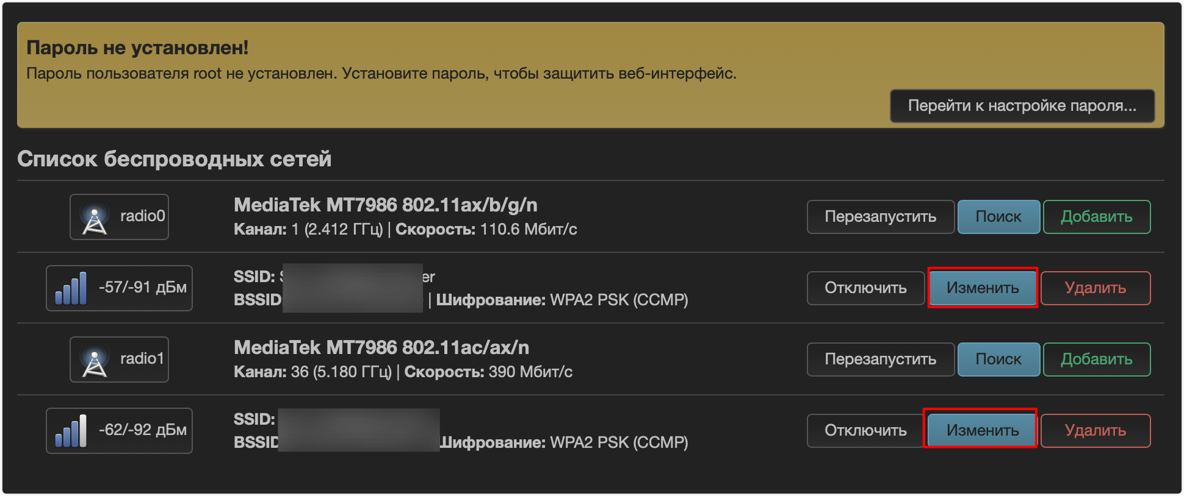Delete the wireless network under radio1

[1095, 431]
